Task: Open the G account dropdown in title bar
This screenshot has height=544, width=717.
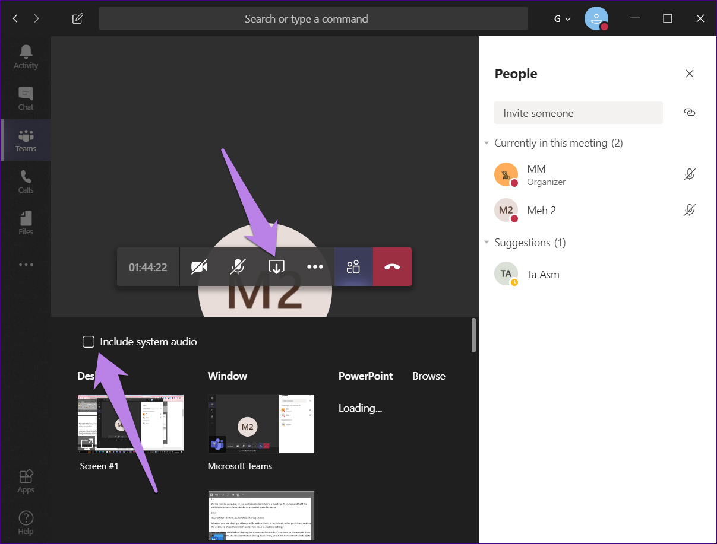Action: click(x=562, y=18)
